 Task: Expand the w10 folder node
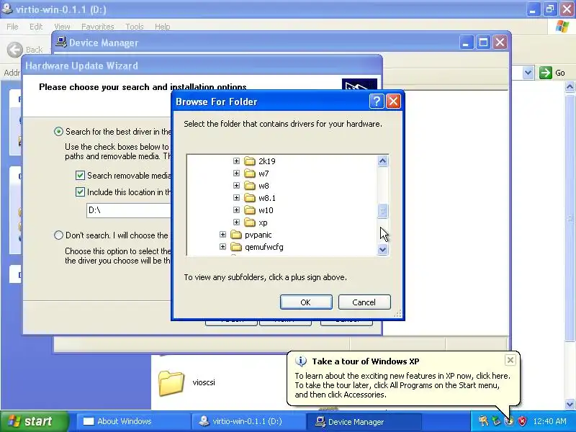[x=236, y=210]
